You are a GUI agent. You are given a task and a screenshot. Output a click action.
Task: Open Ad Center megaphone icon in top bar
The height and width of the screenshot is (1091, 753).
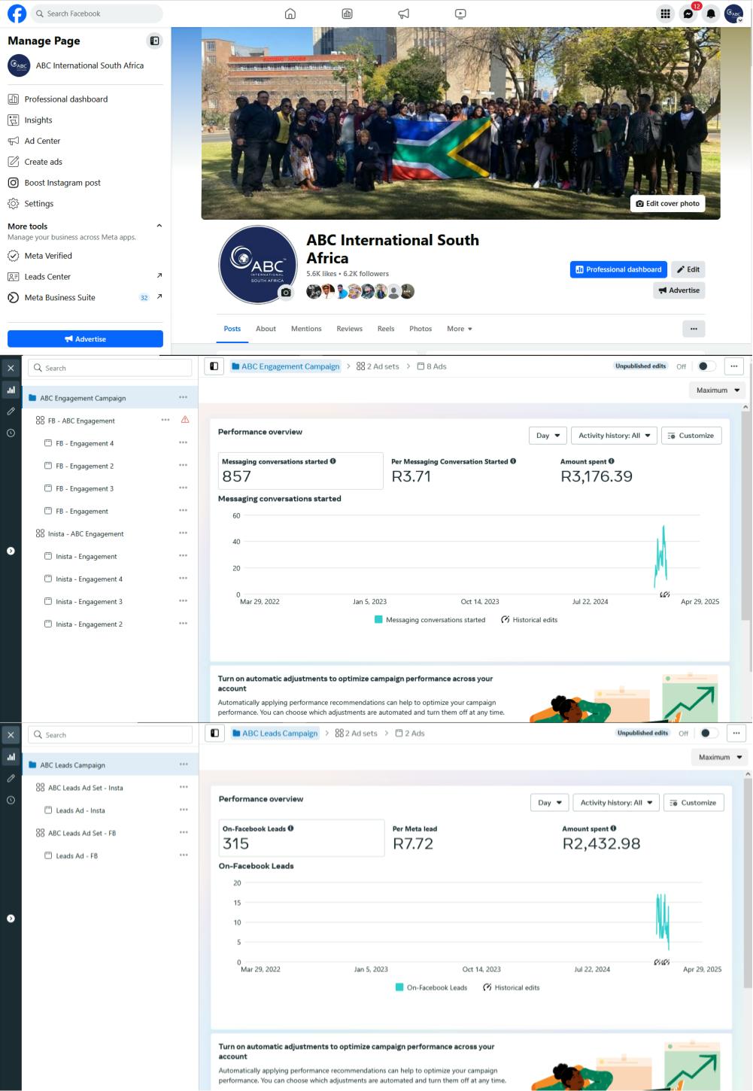[404, 14]
